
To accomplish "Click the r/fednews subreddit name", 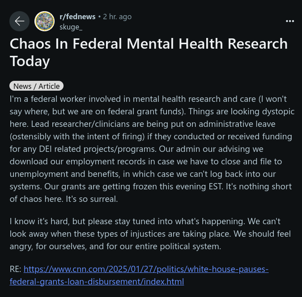I will pyautogui.click(x=77, y=17).
